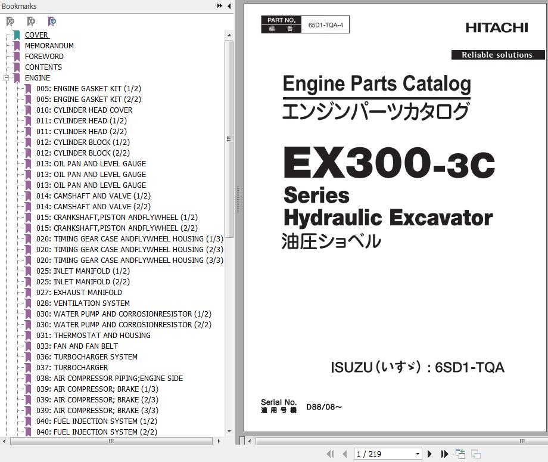Click bookmark icon beside 027: EXHAUST MANIFOLD
The height and width of the screenshot is (462, 548).
tap(28, 293)
